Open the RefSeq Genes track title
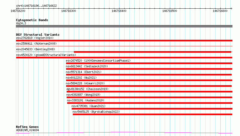The height and width of the screenshot is (136, 240). (x=27, y=127)
